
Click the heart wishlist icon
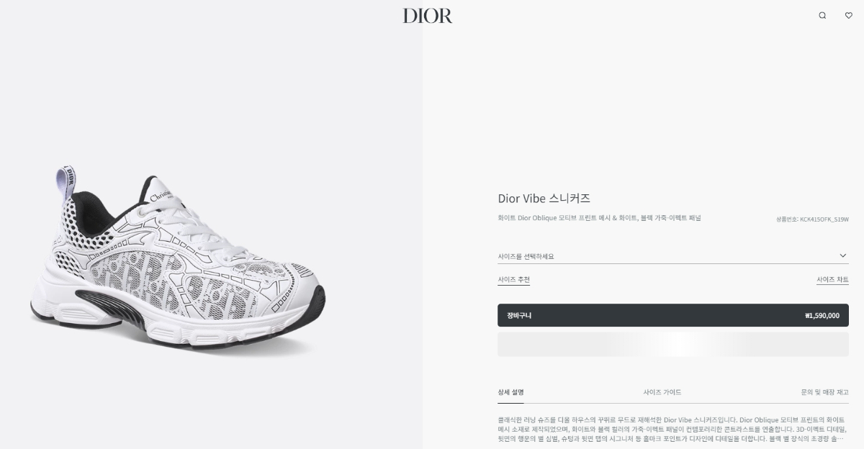pyautogui.click(x=848, y=15)
